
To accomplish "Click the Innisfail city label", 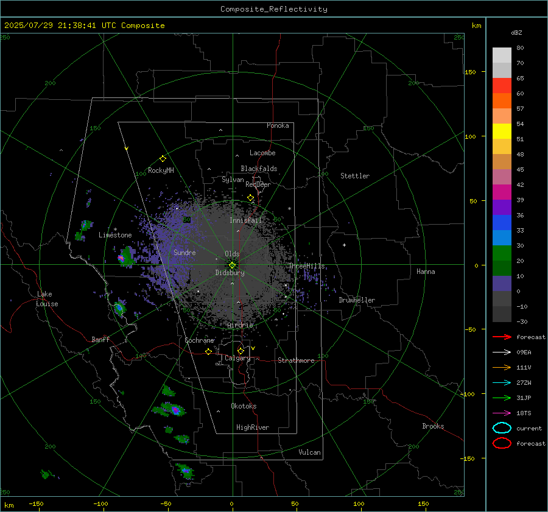I will pyautogui.click(x=245, y=220).
